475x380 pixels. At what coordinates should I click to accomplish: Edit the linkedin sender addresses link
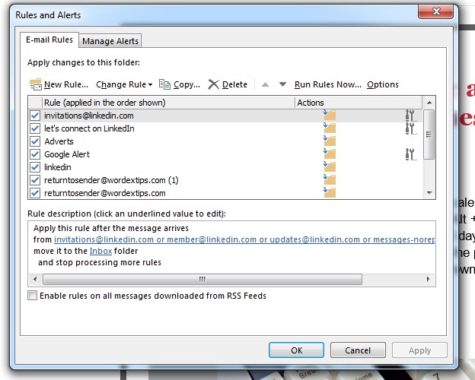244,239
